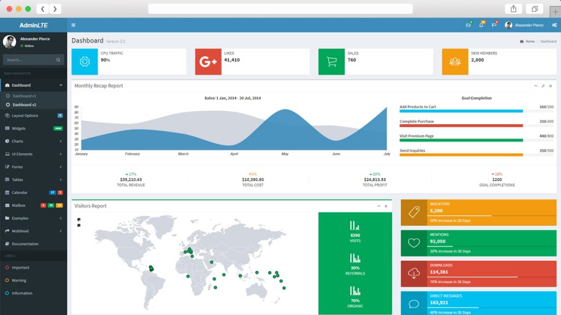561x315 pixels.
Task: Open Alexander Pierce user dropdown in header
Action: click(524, 25)
